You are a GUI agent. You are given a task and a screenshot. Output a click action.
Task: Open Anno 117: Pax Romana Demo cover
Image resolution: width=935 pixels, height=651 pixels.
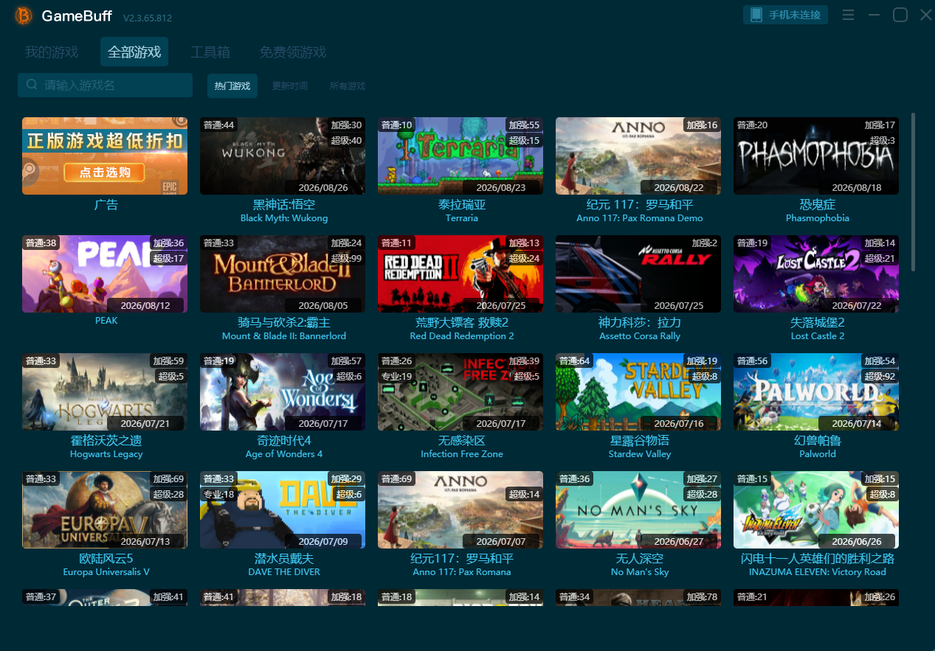pos(638,156)
